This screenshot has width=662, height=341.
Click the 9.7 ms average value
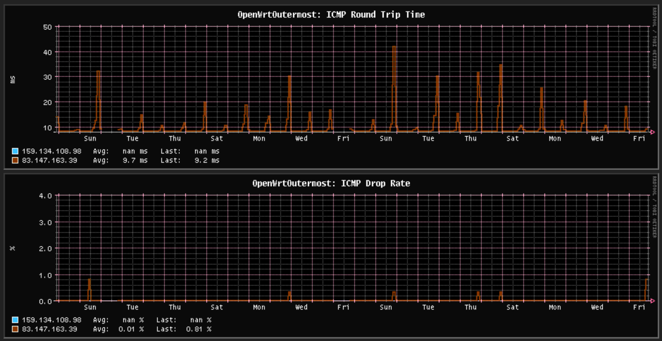pos(135,160)
